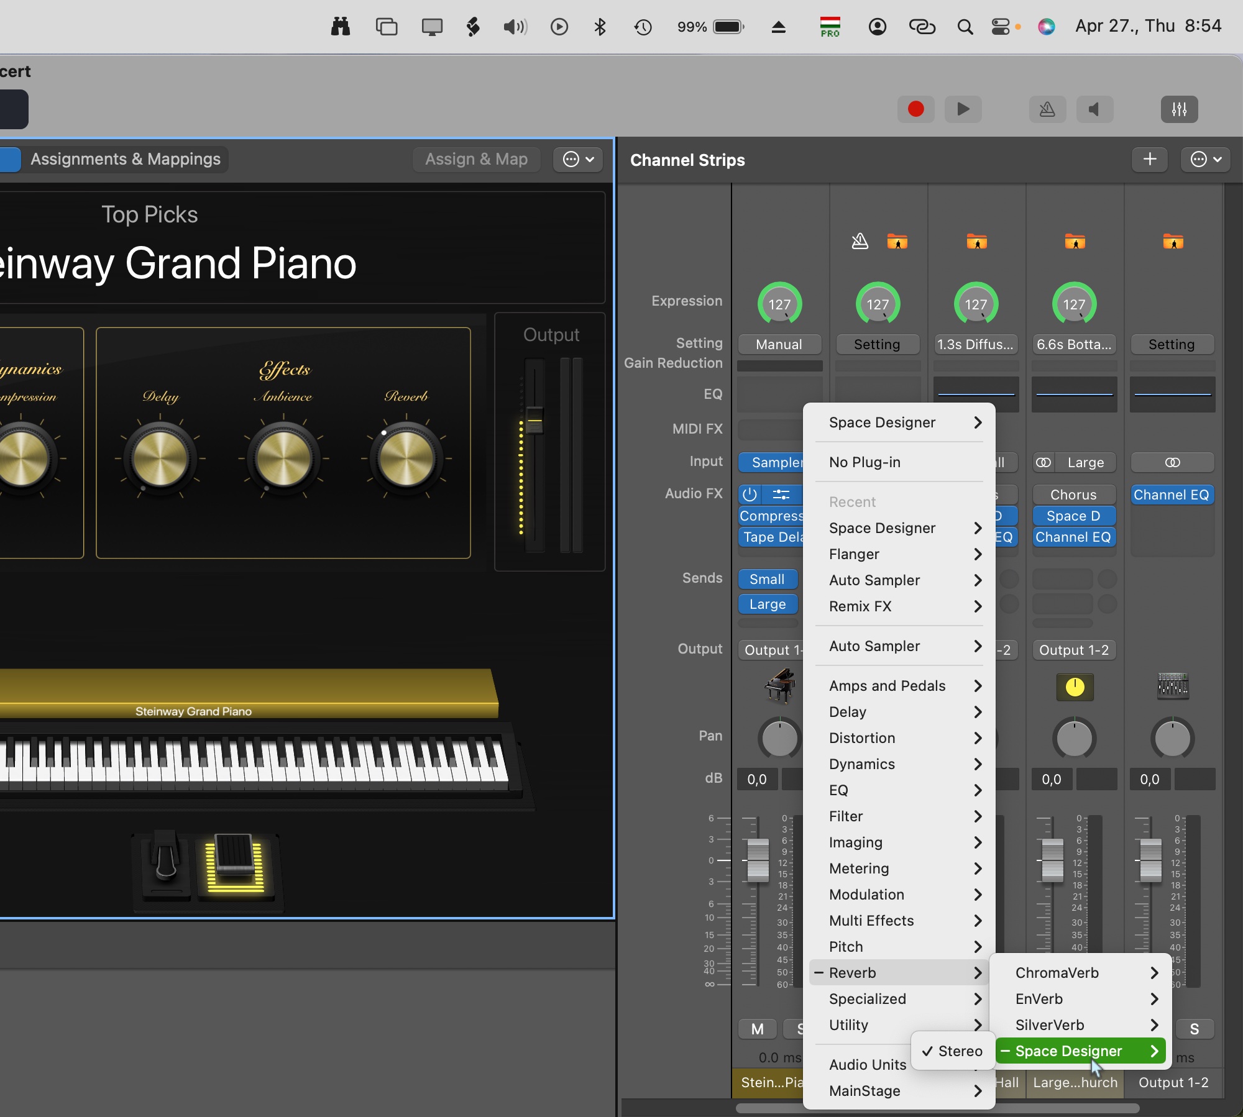
Task: Open the Modulation plugin category
Action: [899, 895]
